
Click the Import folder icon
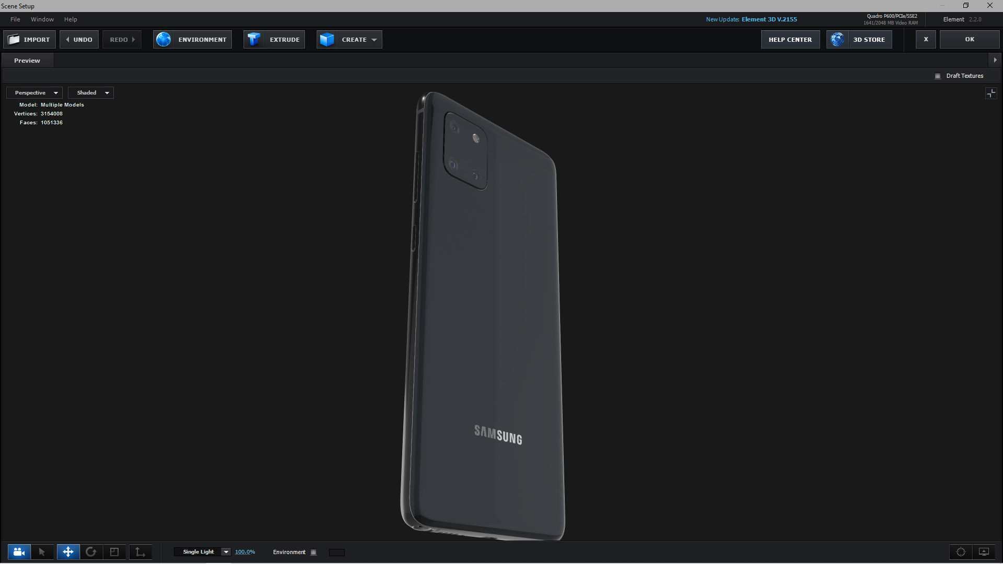pos(14,40)
